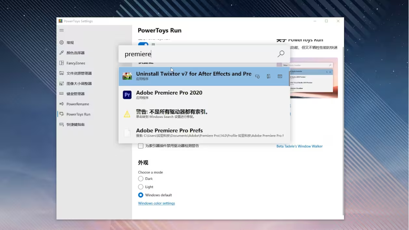This screenshot has width=409, height=230.
Task: Choose the Light appearance mode
Action: pos(141,187)
